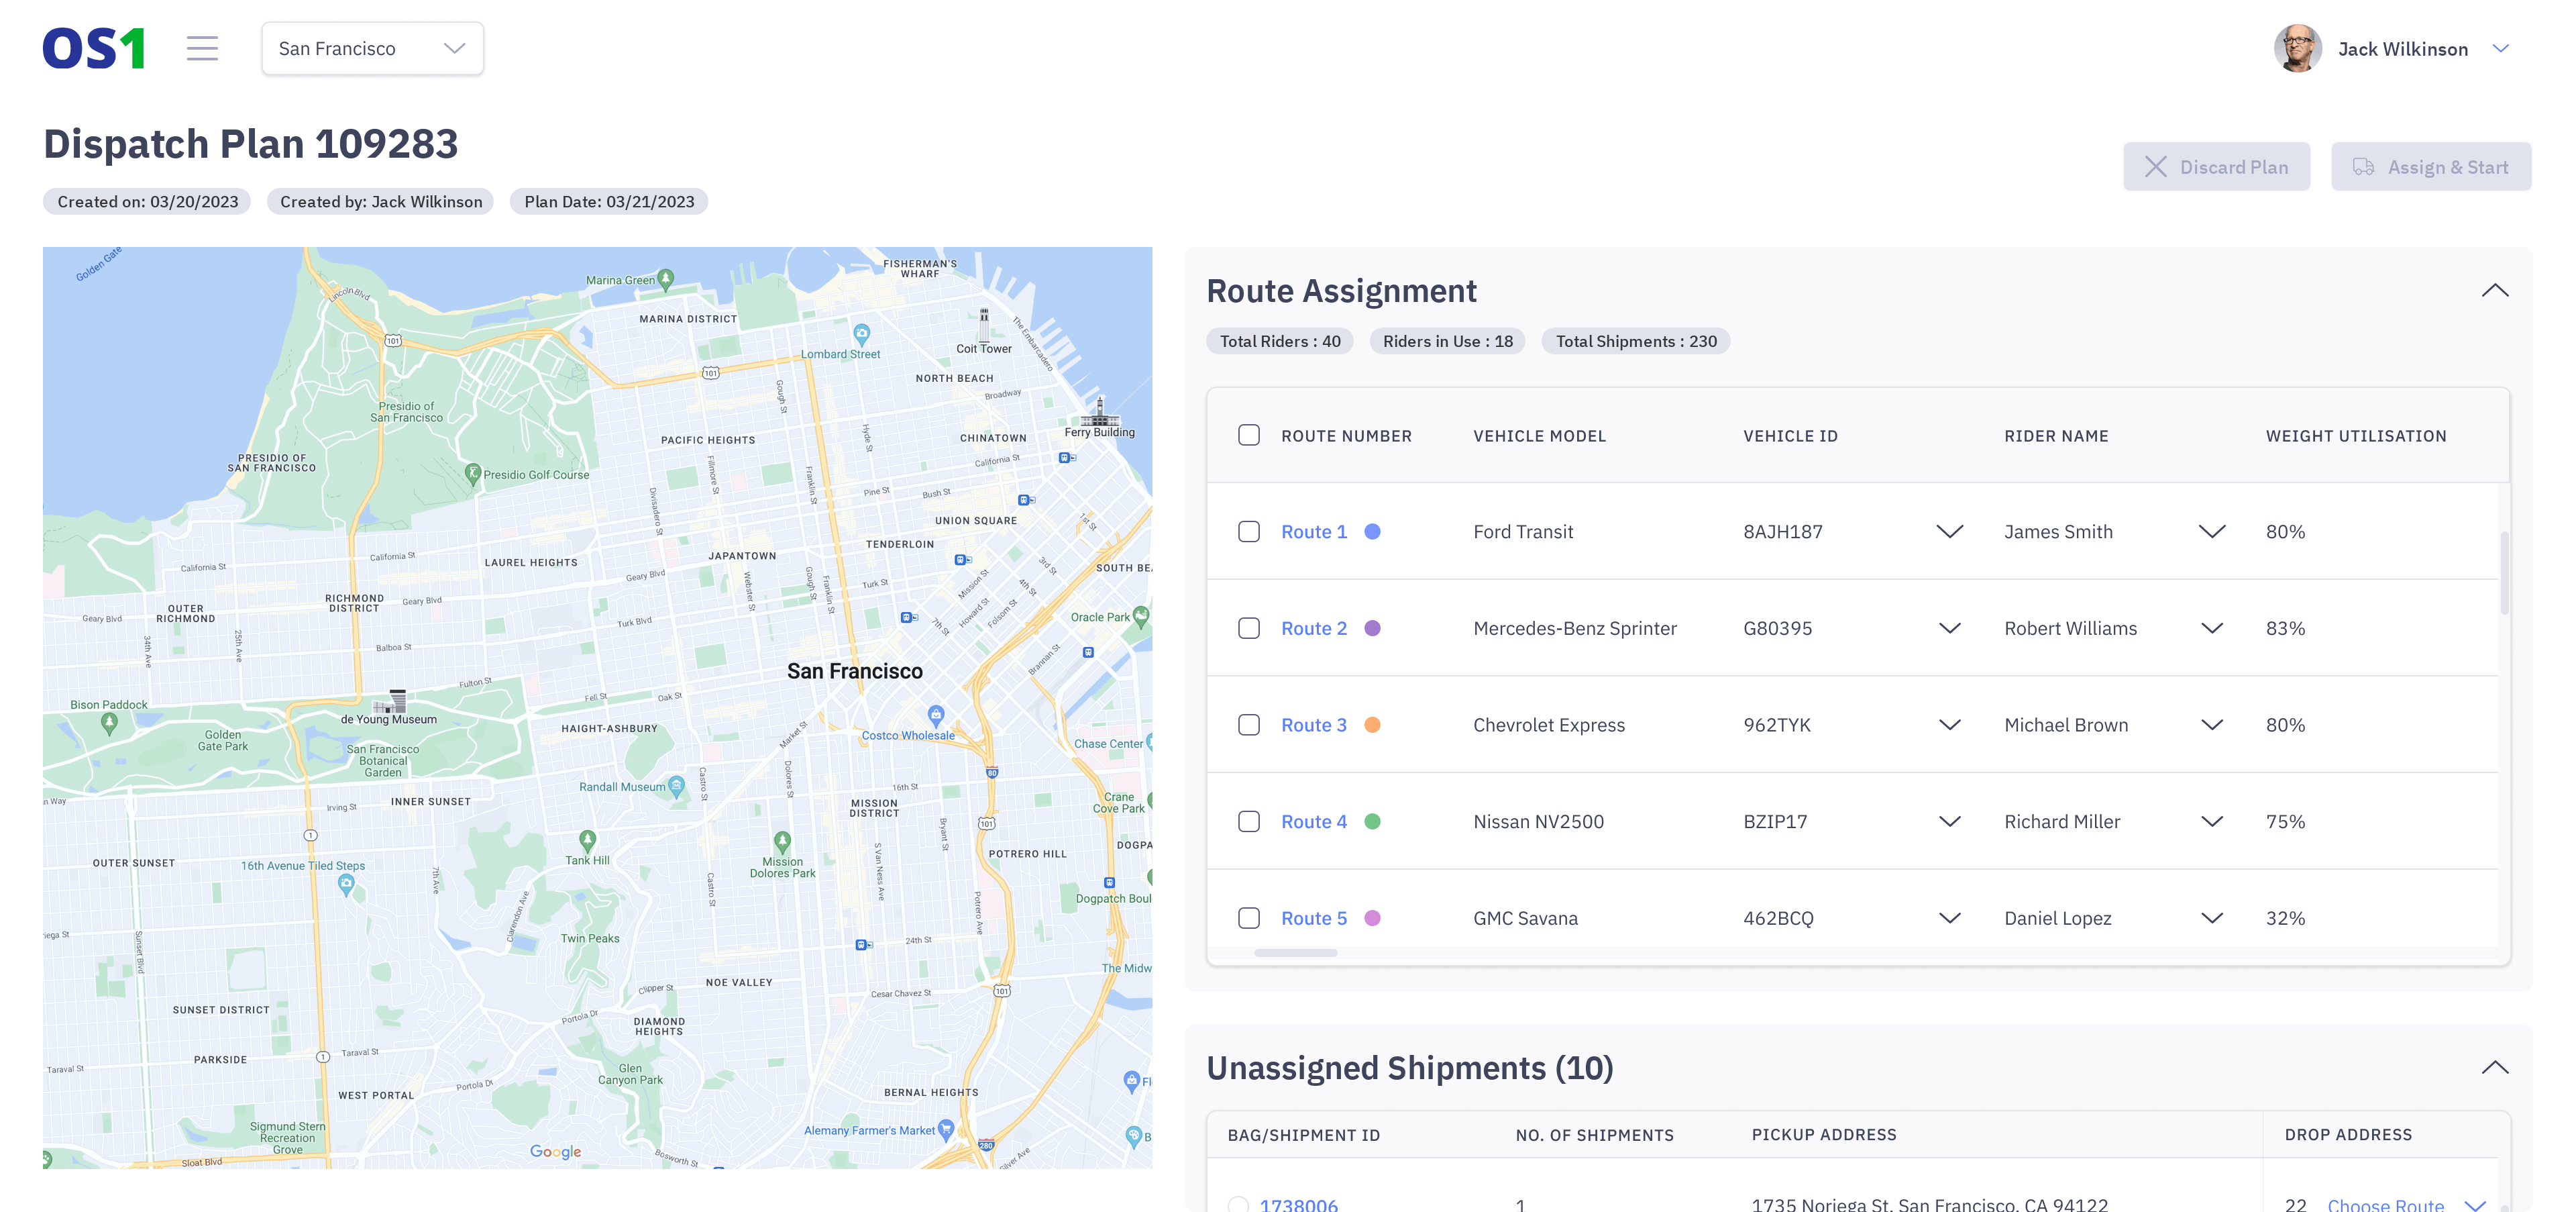
Task: Toggle the select-all routes checkbox
Action: point(1248,436)
